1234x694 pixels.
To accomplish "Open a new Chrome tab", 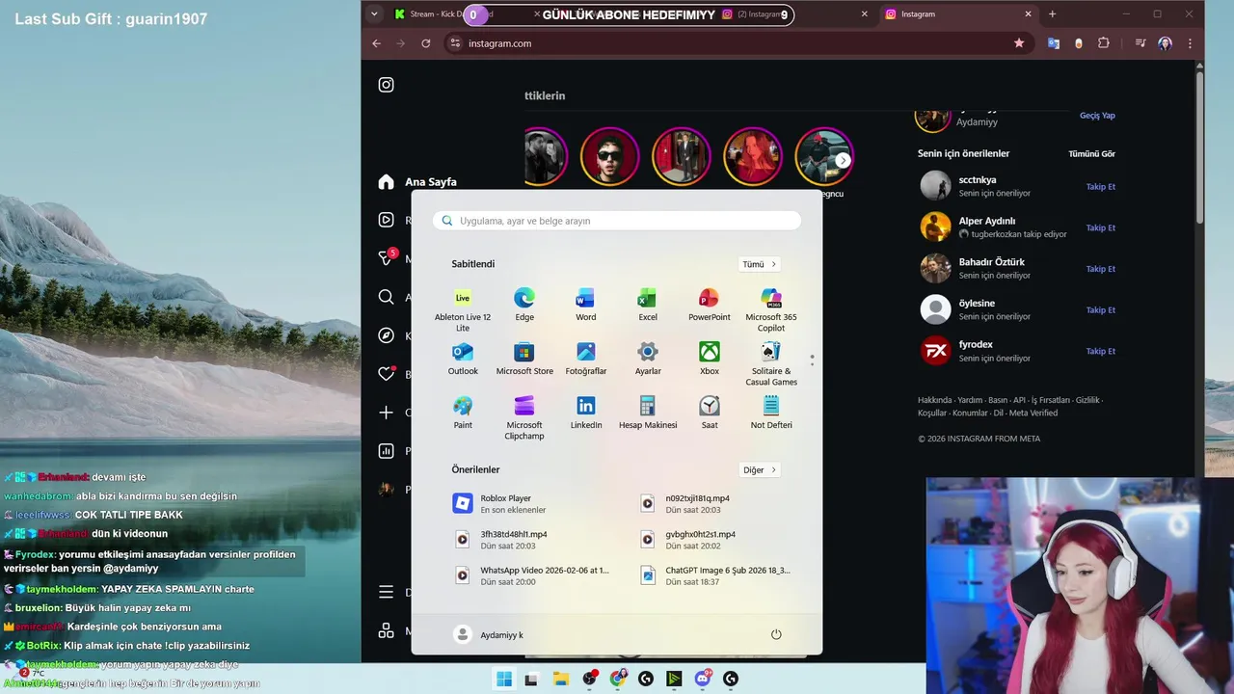I will pyautogui.click(x=1052, y=14).
